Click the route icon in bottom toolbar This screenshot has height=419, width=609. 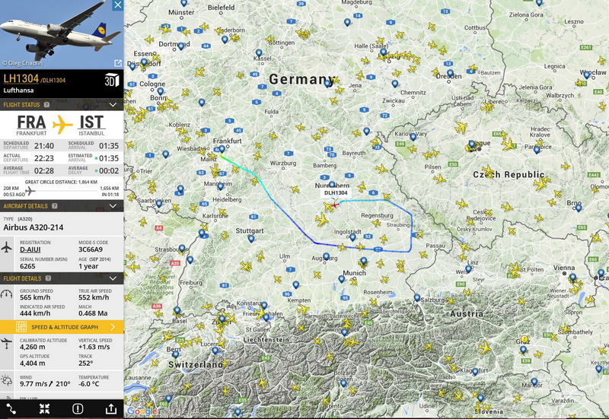click(x=11, y=408)
